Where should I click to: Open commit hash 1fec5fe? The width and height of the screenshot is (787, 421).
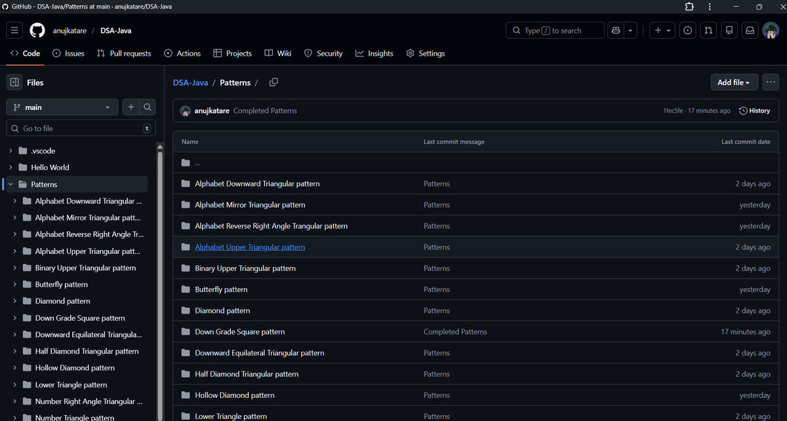coord(674,111)
